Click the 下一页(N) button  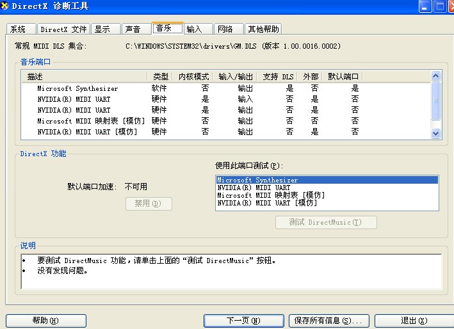tap(243, 321)
